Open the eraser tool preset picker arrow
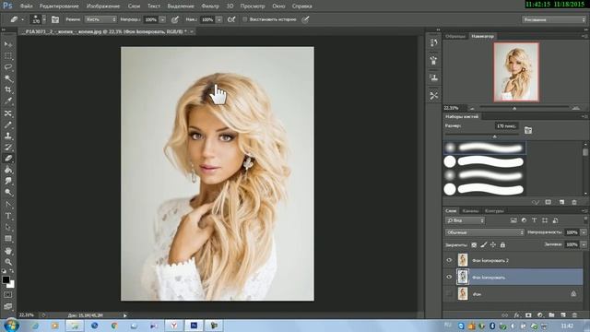The width and height of the screenshot is (590, 332). [x=22, y=19]
